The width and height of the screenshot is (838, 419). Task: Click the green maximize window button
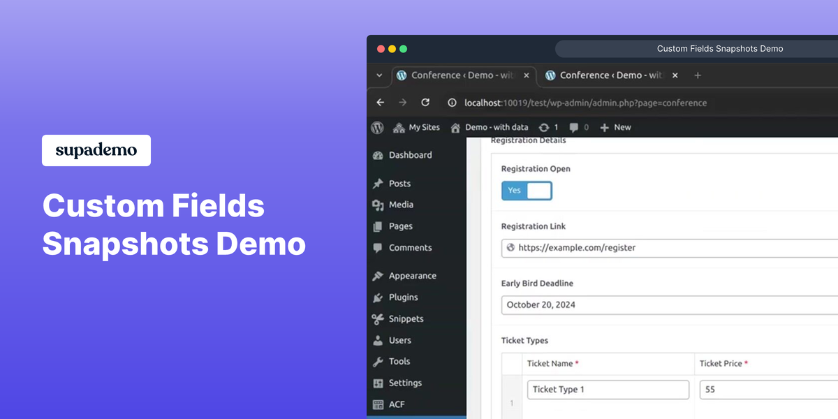coord(404,49)
